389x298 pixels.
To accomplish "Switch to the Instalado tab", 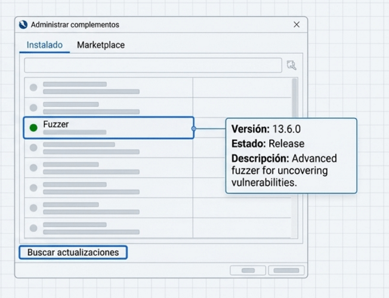I will click(45, 45).
